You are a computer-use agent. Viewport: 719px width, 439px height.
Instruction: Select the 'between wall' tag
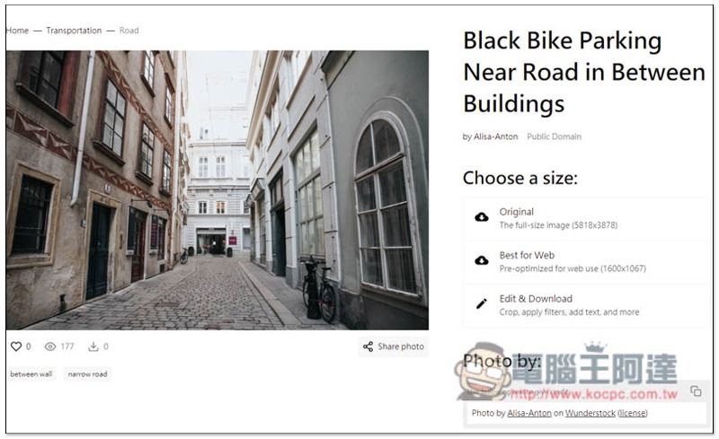31,374
